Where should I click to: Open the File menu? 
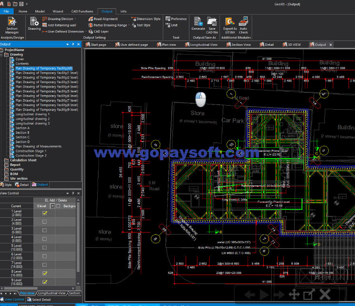click(x=6, y=11)
